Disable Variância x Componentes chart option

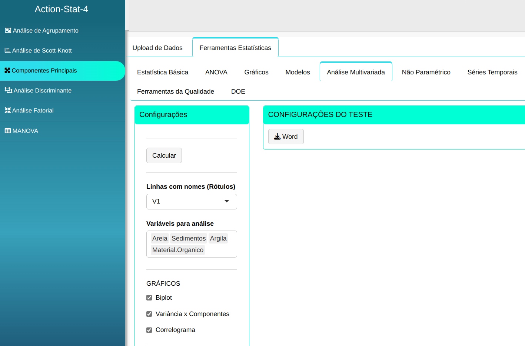pyautogui.click(x=149, y=314)
